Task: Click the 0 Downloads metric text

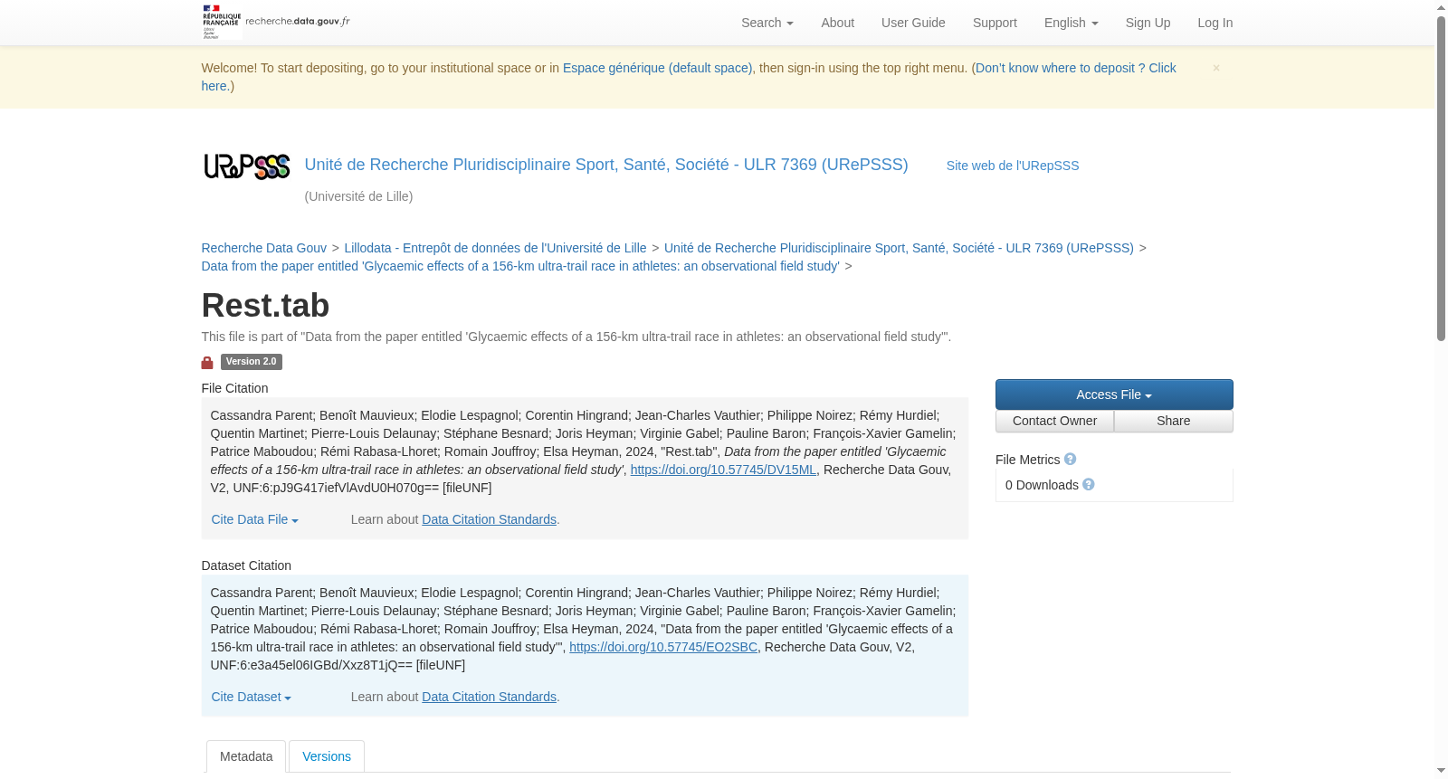Action: (x=1042, y=485)
